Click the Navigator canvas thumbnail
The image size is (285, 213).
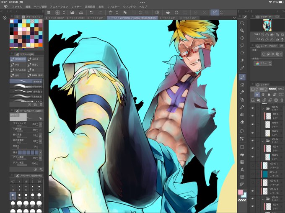267,25
